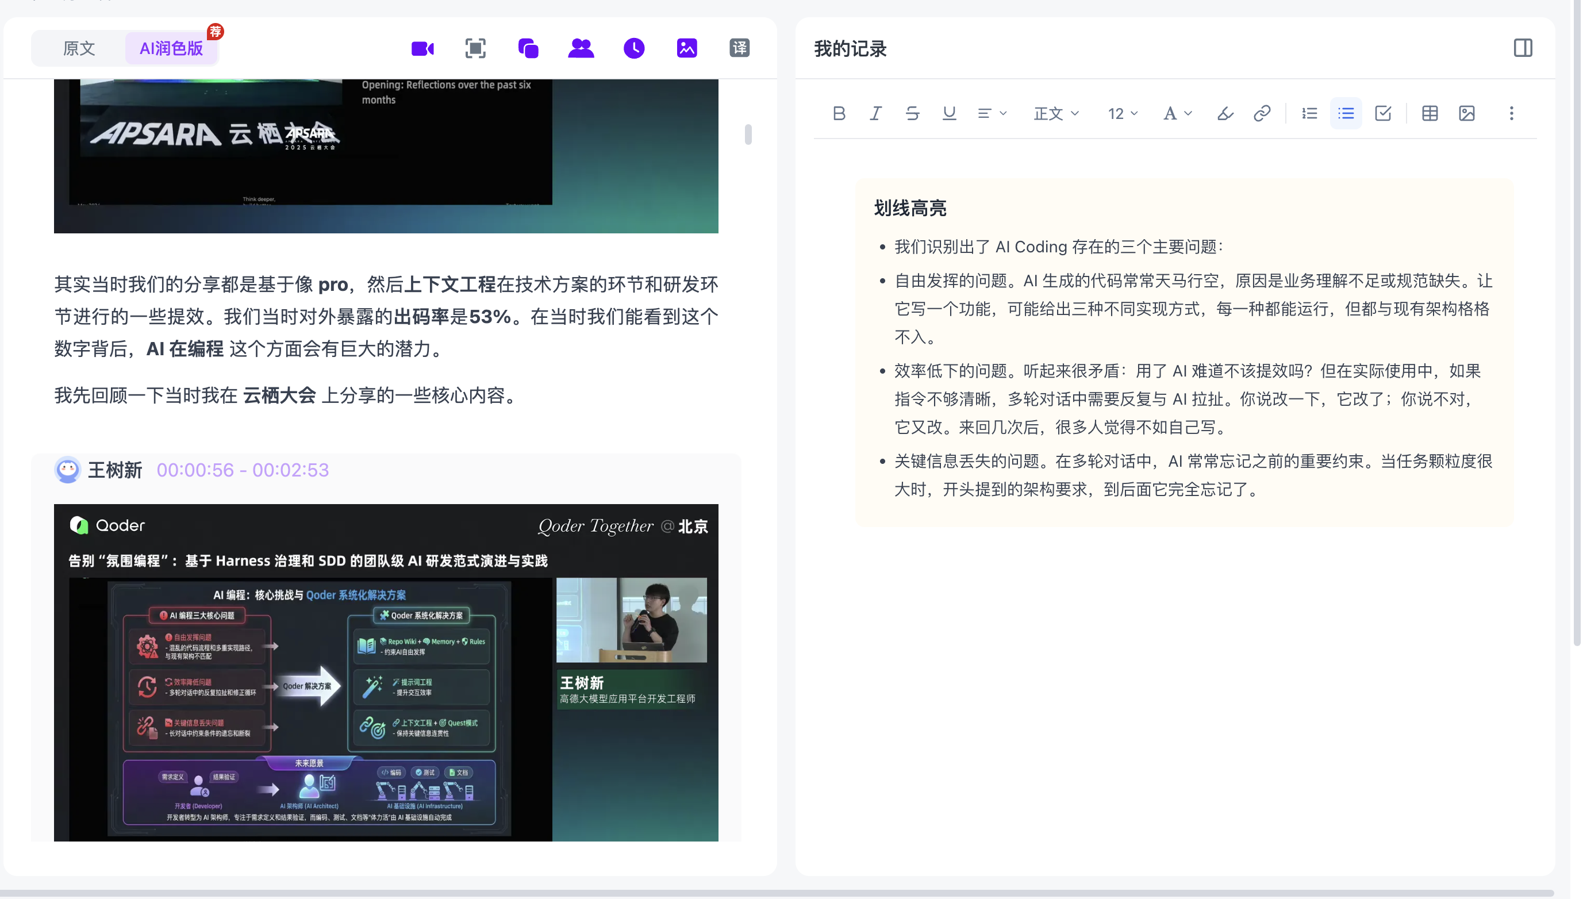Jump to timestamp 00:00:56 - 00:02:53

(243, 470)
